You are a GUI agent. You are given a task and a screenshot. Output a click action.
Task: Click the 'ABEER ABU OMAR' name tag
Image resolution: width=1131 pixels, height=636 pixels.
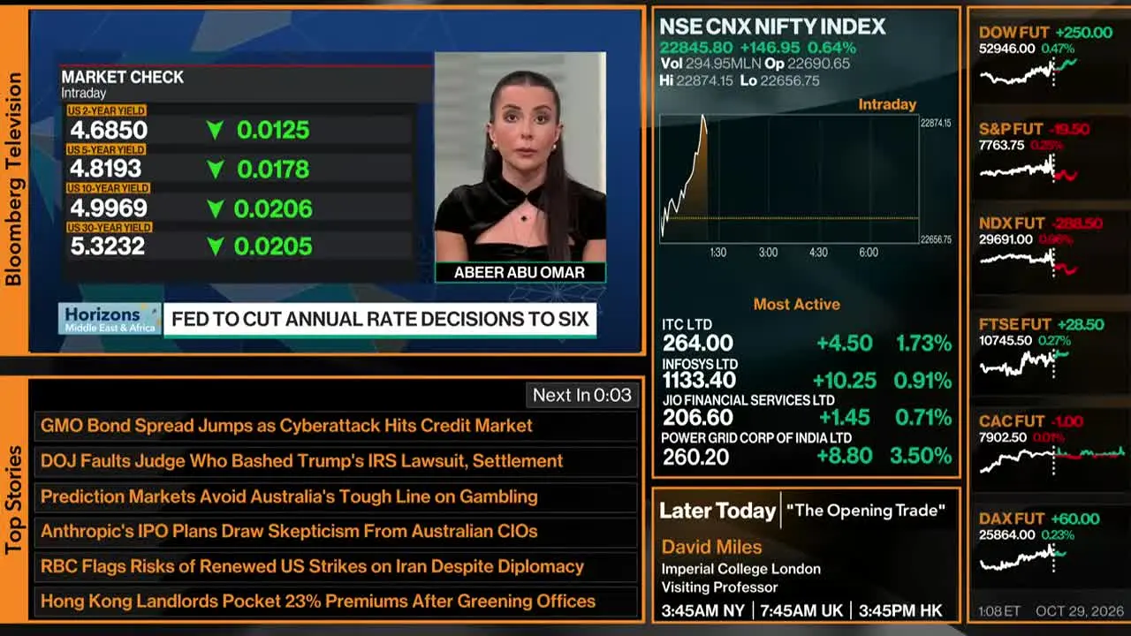click(x=520, y=272)
